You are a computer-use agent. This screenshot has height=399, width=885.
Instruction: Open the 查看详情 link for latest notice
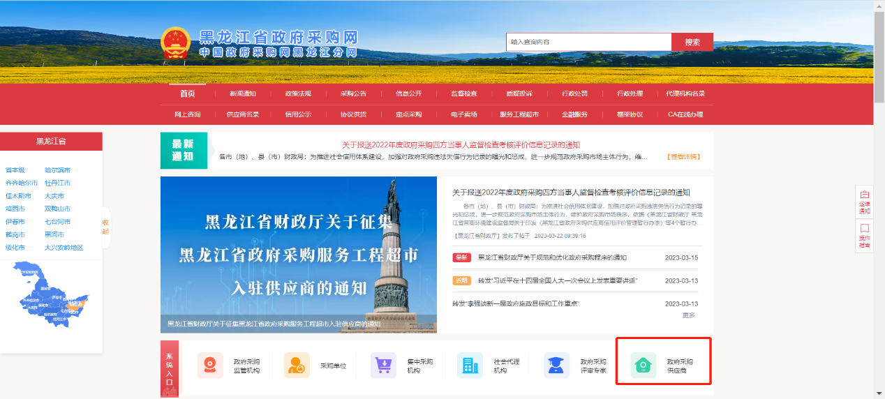point(683,156)
